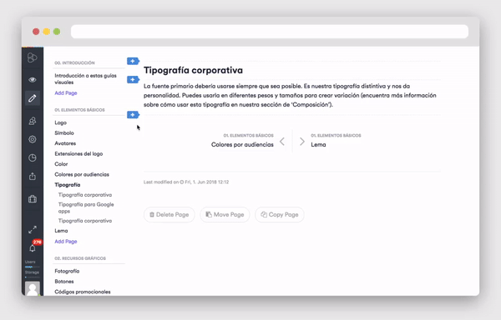Open the Códigos promocionales page
The height and width of the screenshot is (320, 501).
point(83,292)
